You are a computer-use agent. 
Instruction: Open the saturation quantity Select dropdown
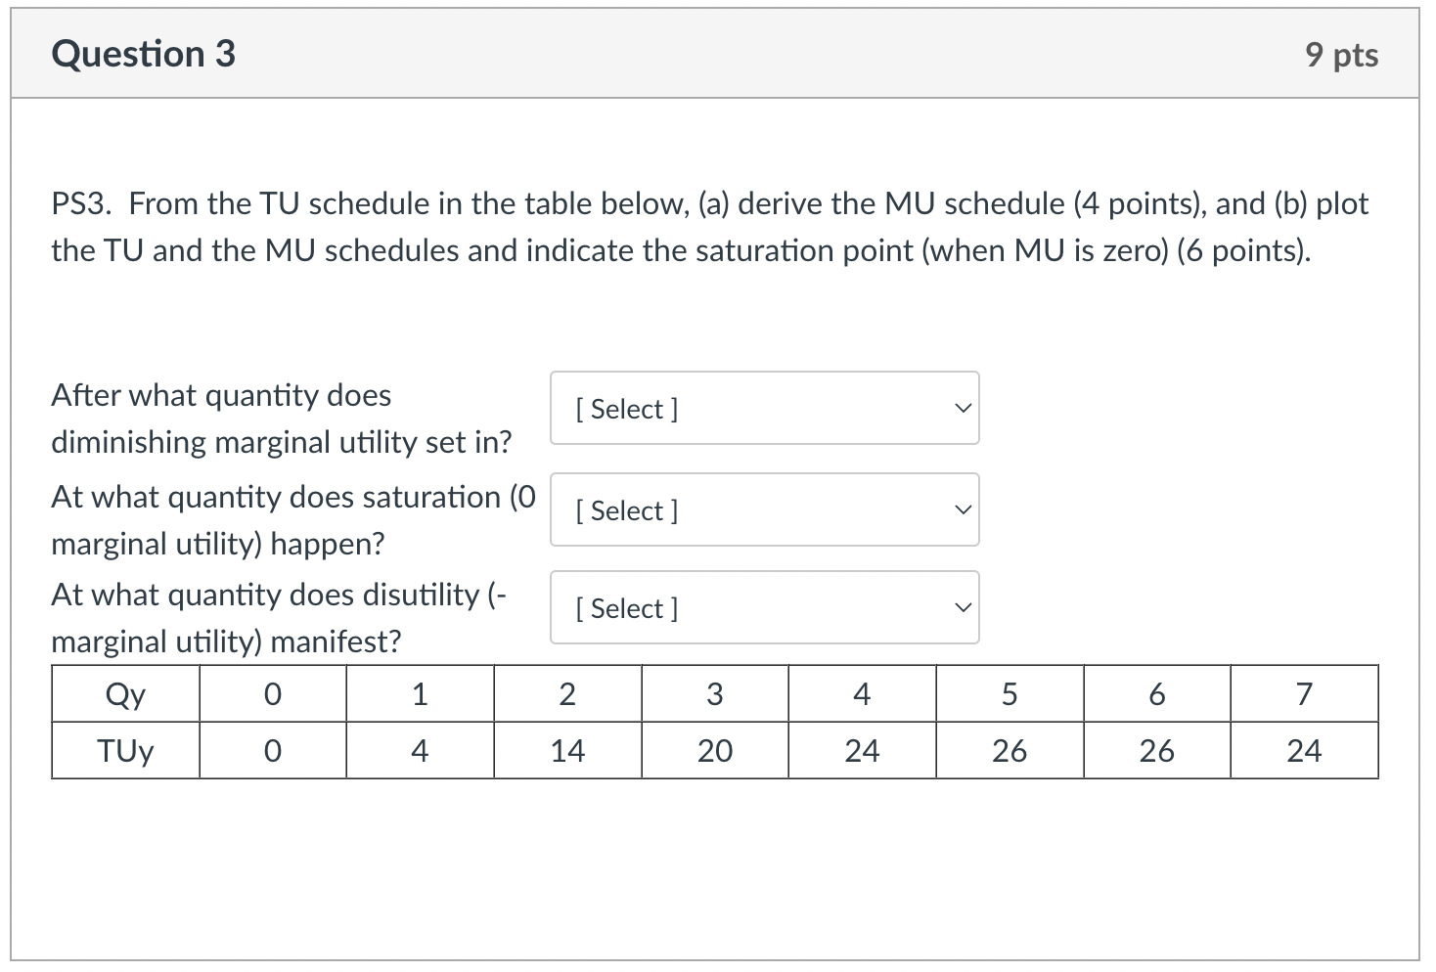click(x=764, y=510)
